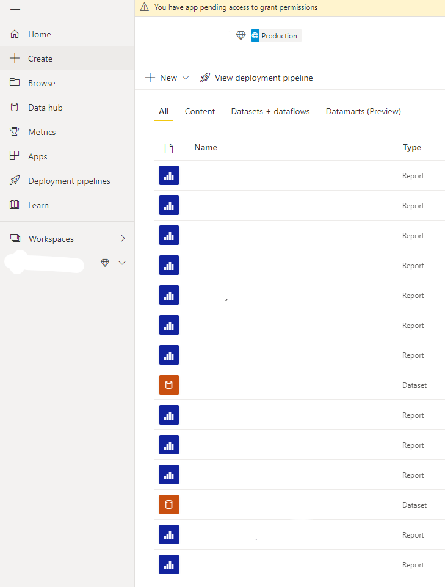The width and height of the screenshot is (445, 587).
Task: Open the Browse section
Action: tap(42, 82)
